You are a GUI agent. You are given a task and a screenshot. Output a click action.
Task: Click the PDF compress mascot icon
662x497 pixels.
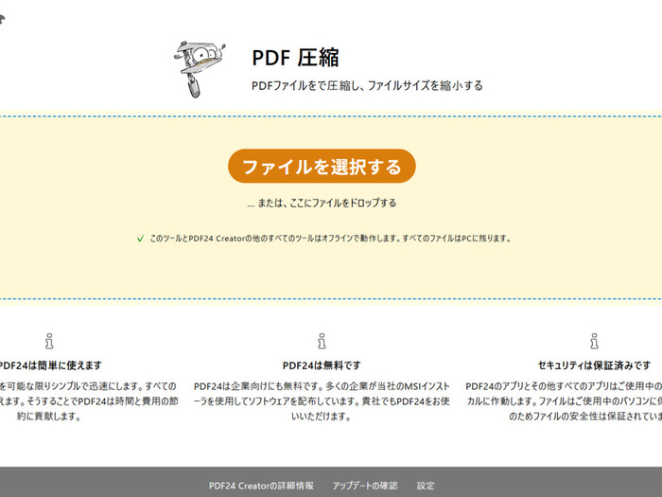200,69
